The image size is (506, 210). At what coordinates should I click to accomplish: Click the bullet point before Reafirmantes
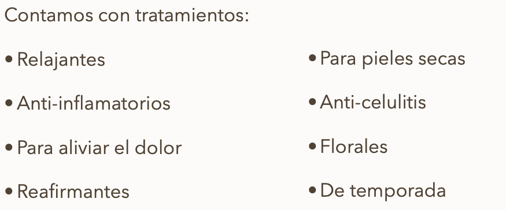(x=9, y=192)
